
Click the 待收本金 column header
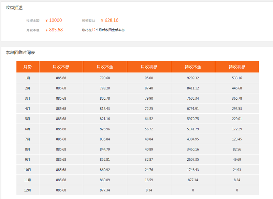(193, 67)
